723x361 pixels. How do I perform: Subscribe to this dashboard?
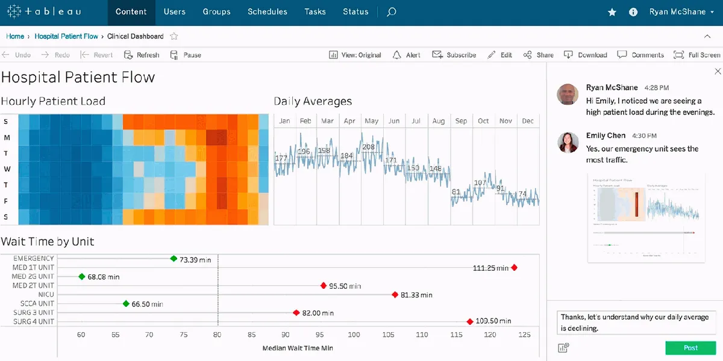[454, 55]
